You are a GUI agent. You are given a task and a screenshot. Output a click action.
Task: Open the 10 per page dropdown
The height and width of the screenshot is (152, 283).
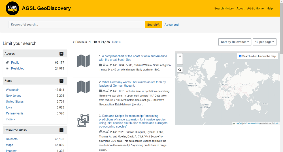click(264, 42)
